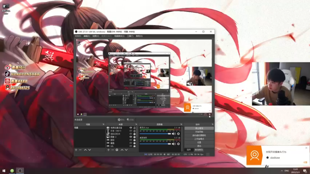Viewport: 310px width, 174px height.
Task: Mute the 麦克风/Aux speaker icon
Action: click(x=174, y=134)
